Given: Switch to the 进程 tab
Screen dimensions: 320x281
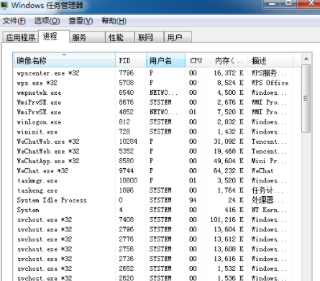Looking at the screenshot, I should [54, 37].
